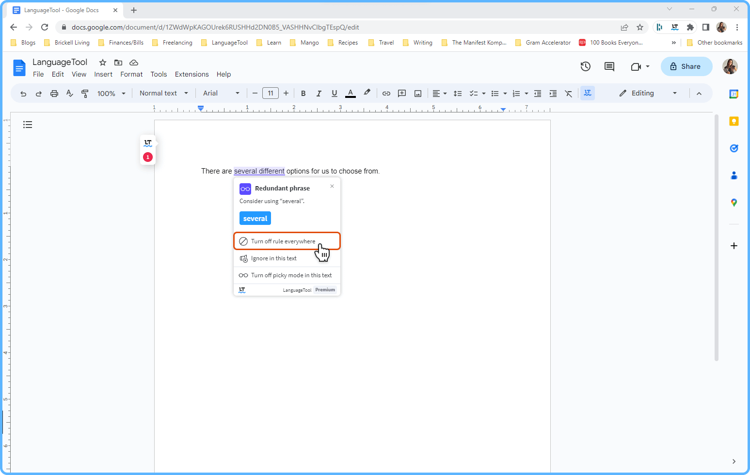Open Google Tasks side panel icon

coord(734,148)
